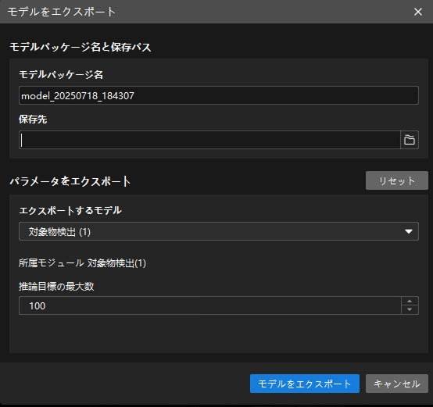Open the エクスポートするモデル dropdown

(218, 231)
